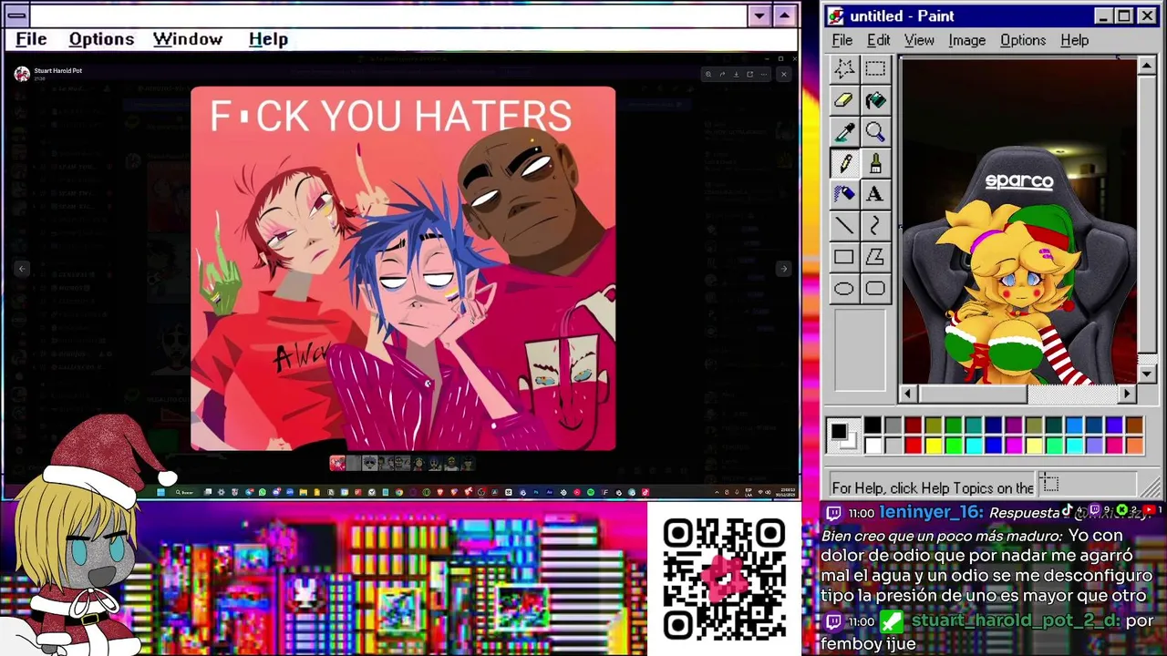This screenshot has height=656, width=1167.
Task: Select the rectangular Select tool in Paint
Action: [x=875, y=68]
